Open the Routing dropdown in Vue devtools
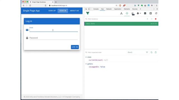 tap(139, 13)
